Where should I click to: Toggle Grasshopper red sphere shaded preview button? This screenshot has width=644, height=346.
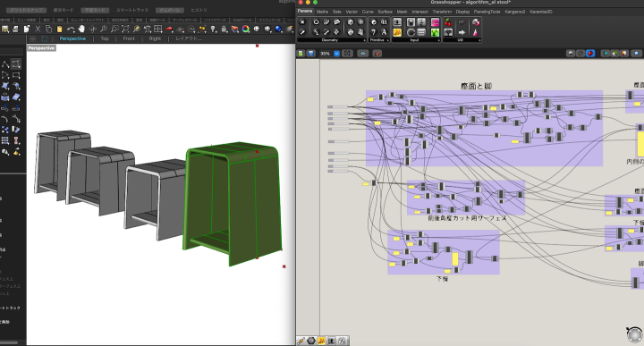590,54
